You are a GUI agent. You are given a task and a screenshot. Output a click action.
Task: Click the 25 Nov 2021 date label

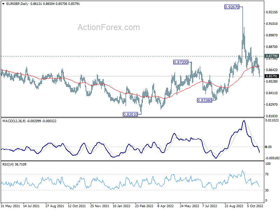(x=100, y=206)
